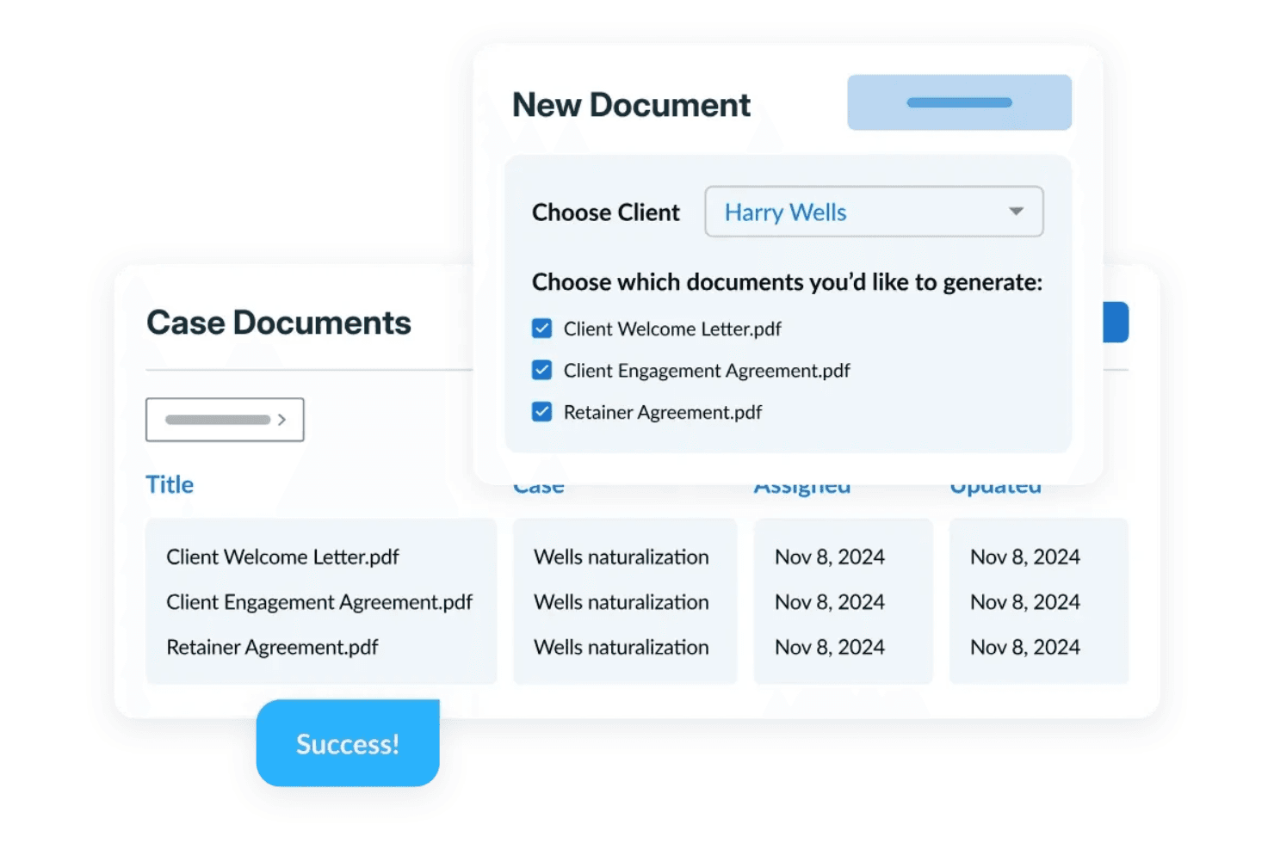Click Updated date Nov 8, 2024 for Client Engagement Agreement

pyautogui.click(x=1025, y=602)
